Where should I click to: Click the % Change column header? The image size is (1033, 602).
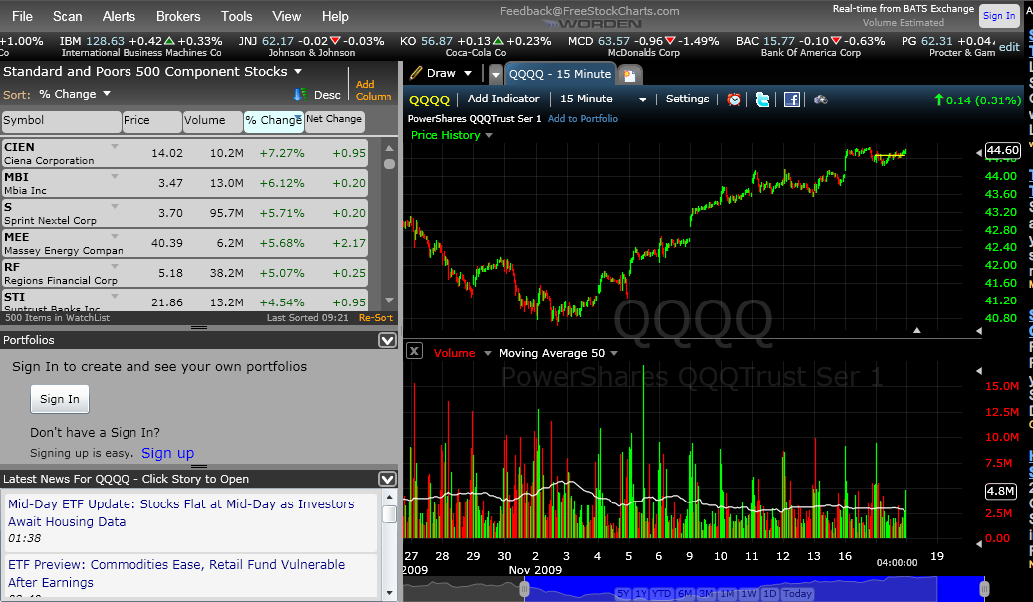(x=273, y=121)
